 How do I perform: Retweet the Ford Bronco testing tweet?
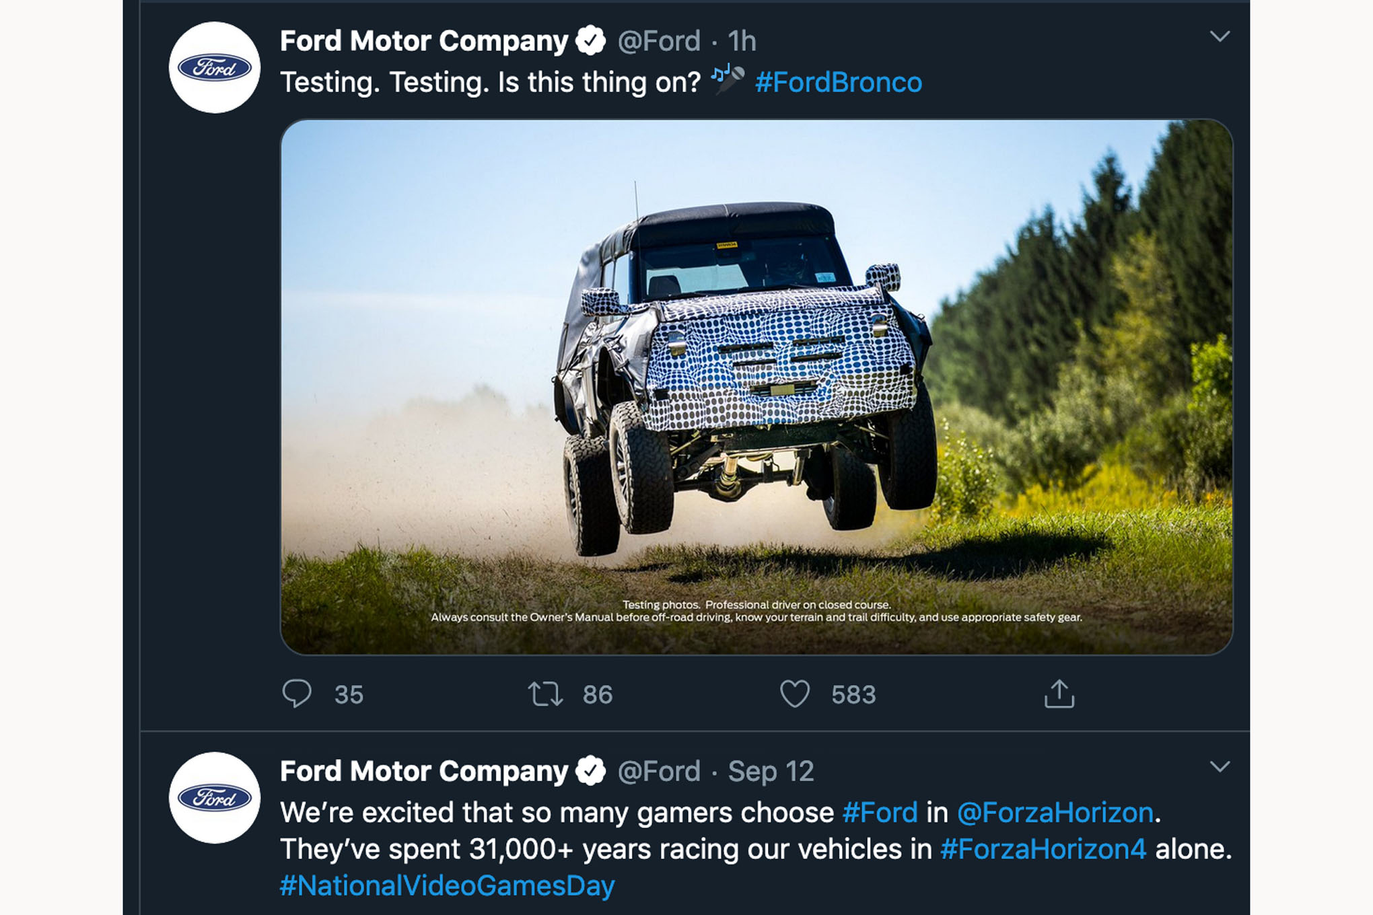[544, 694]
